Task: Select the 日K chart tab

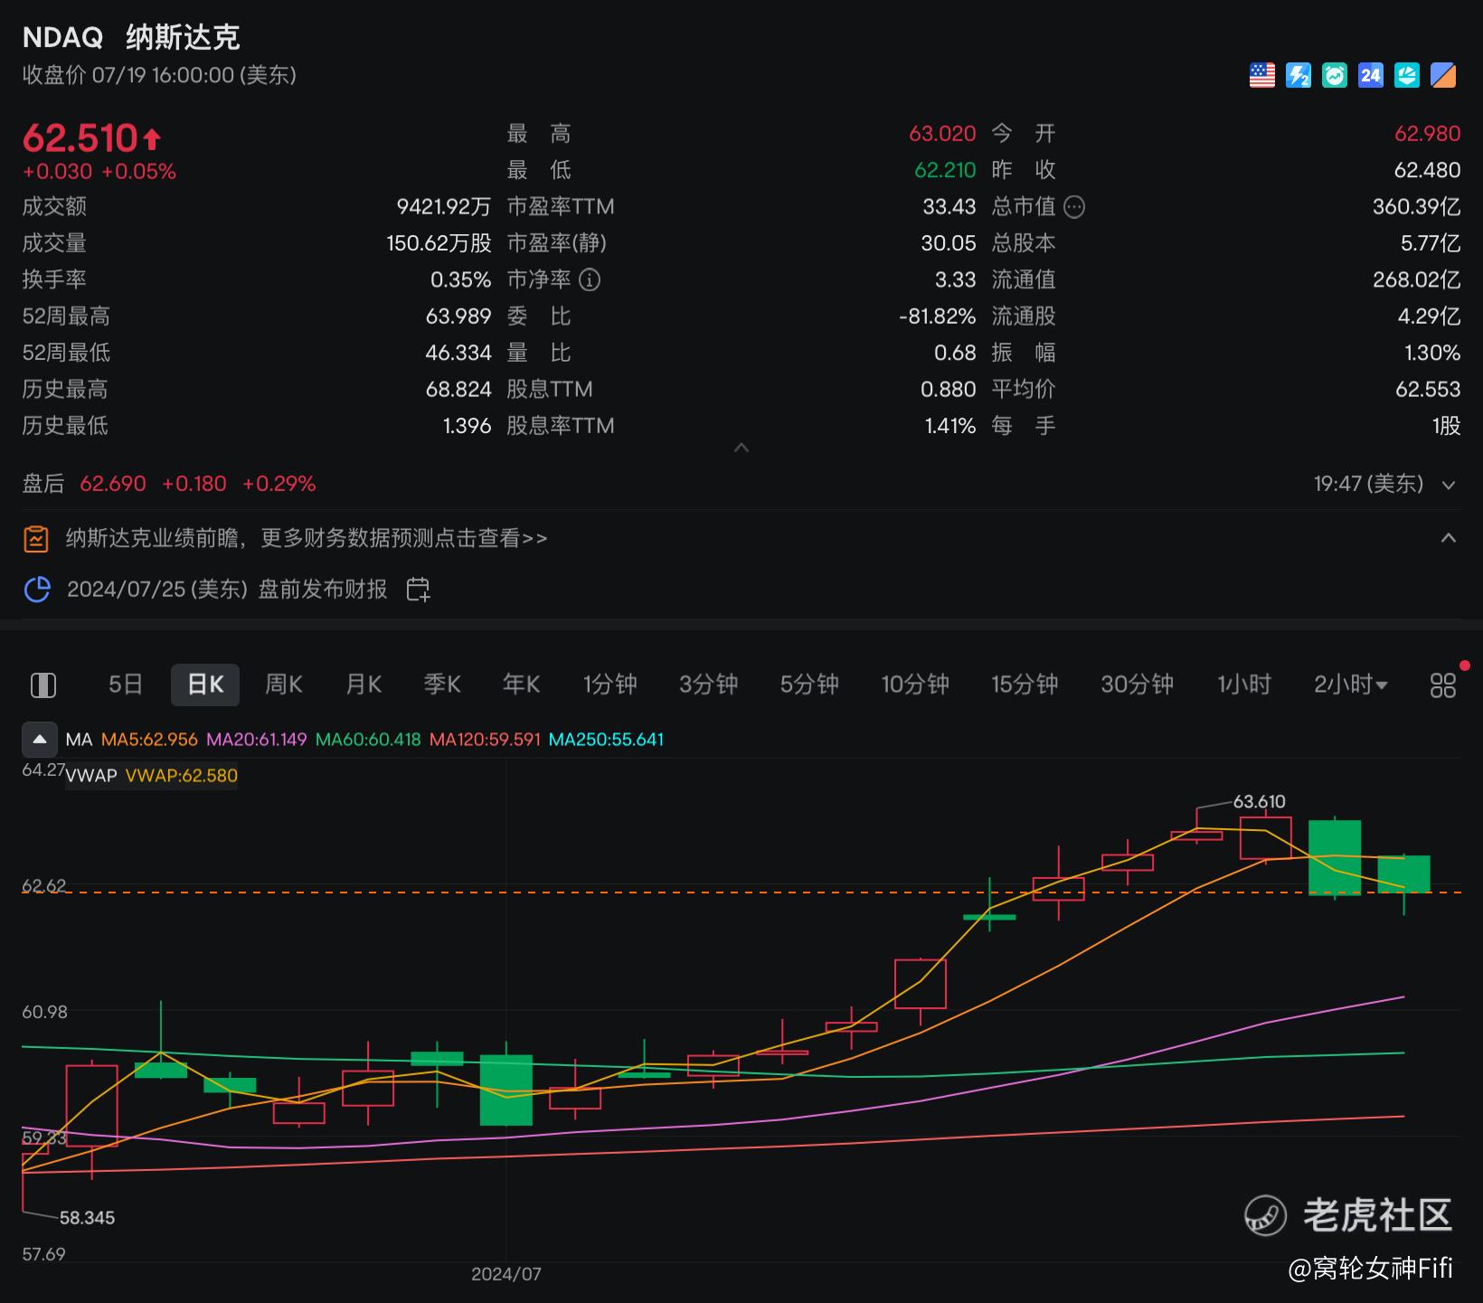Action: coord(205,685)
